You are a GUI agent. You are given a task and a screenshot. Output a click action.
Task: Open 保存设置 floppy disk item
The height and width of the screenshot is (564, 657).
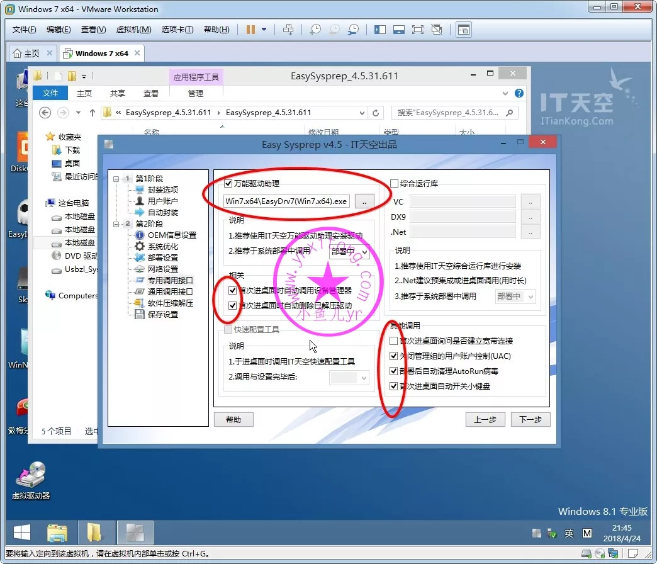coord(162,314)
